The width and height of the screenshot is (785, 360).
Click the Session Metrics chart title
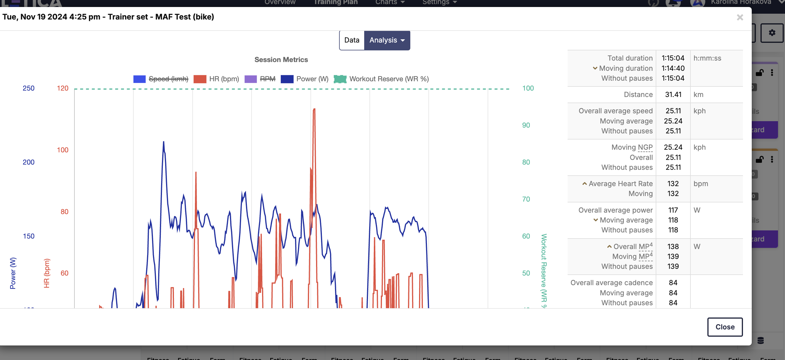point(281,60)
